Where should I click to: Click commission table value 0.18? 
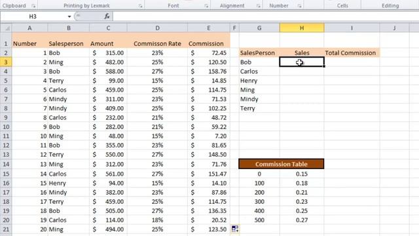302,184
